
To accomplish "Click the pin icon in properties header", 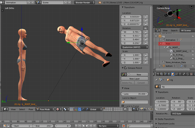I will [157, 80].
